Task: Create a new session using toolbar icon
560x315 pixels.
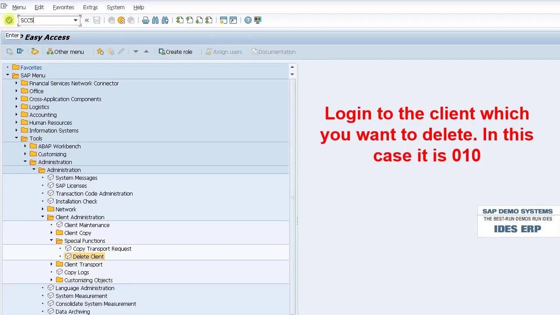Action: tap(224, 20)
